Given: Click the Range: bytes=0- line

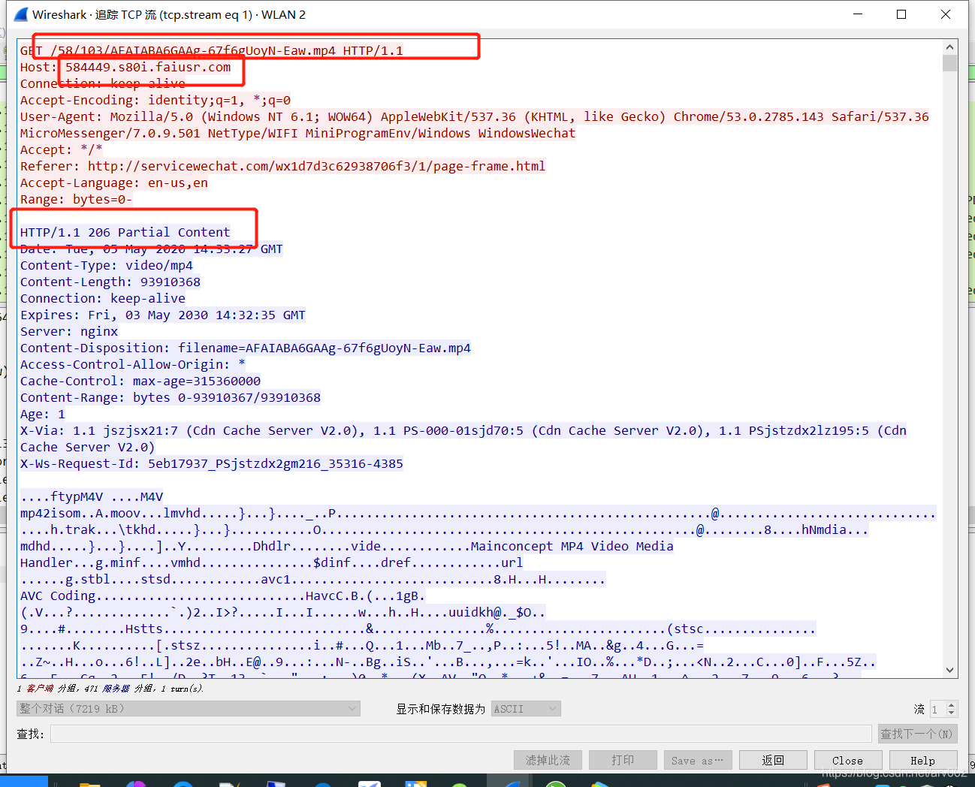Looking at the screenshot, I should (76, 199).
